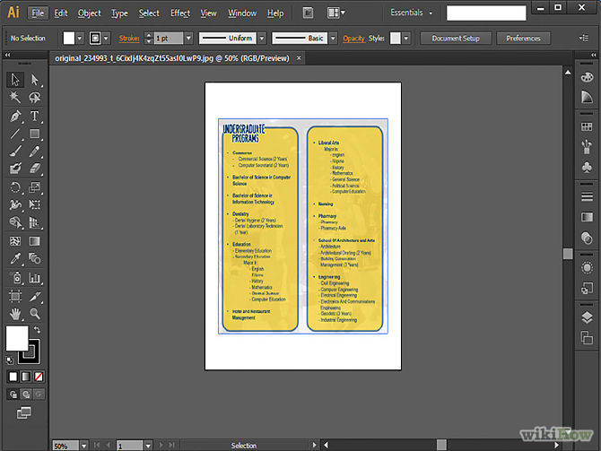The height and width of the screenshot is (451, 601).
Task: Select the Free Transform tool
Action: pos(34,204)
